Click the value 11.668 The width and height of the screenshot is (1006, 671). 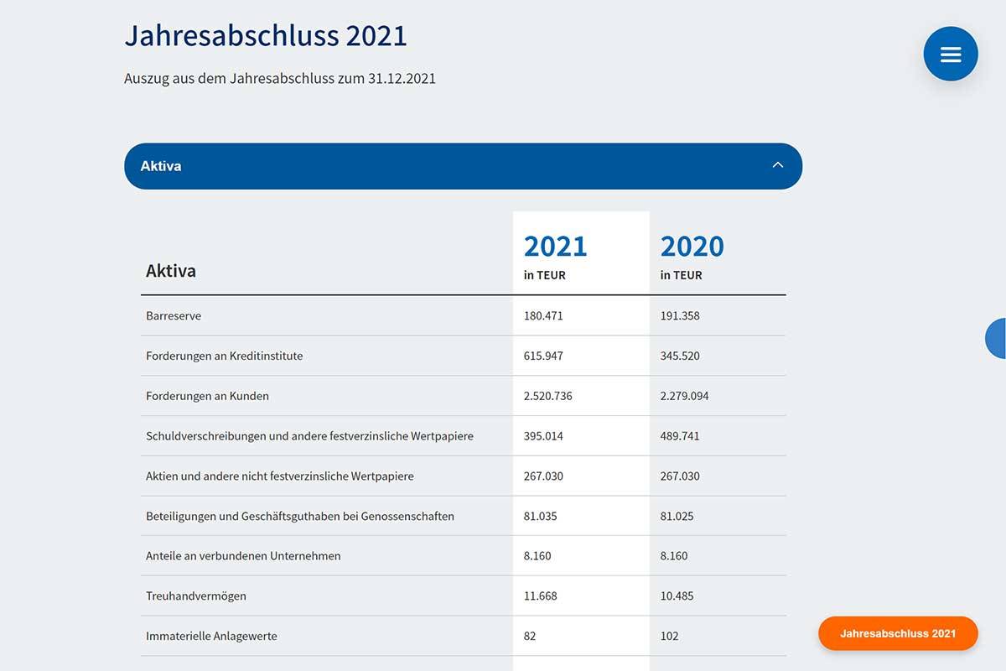tap(541, 596)
